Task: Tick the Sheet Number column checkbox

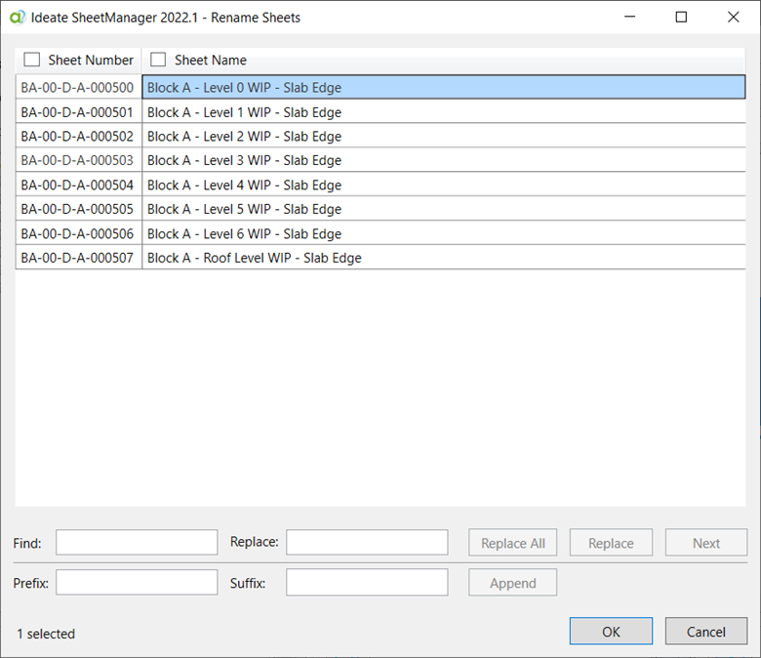Action: pos(32,60)
